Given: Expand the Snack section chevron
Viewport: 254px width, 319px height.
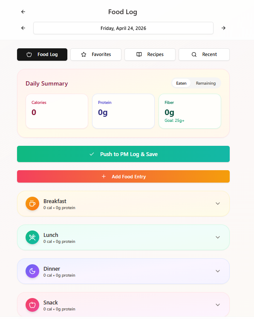Looking at the screenshot, I should (218, 305).
